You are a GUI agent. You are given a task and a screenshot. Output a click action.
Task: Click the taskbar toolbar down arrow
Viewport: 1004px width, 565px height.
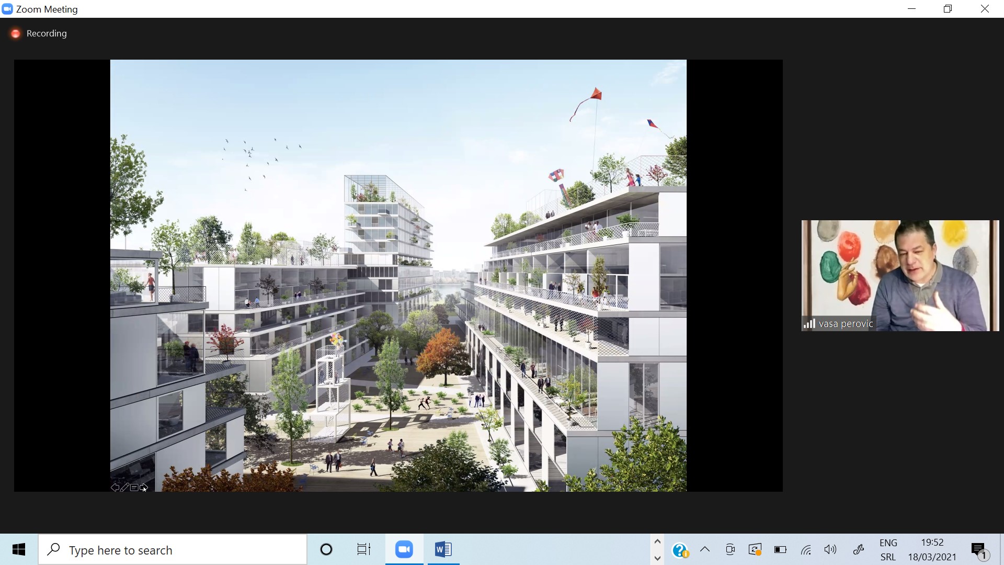[657, 558]
